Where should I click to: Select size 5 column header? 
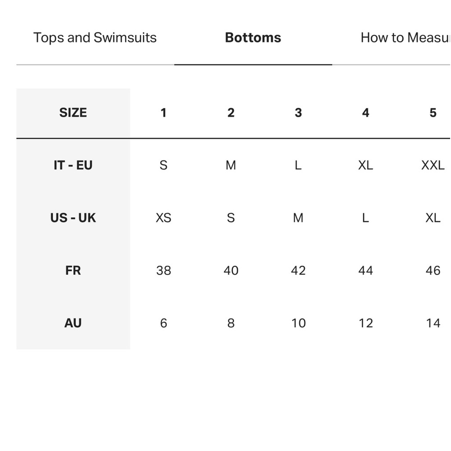pos(433,113)
